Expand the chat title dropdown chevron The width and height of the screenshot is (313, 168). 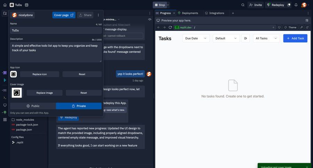pos(119,19)
